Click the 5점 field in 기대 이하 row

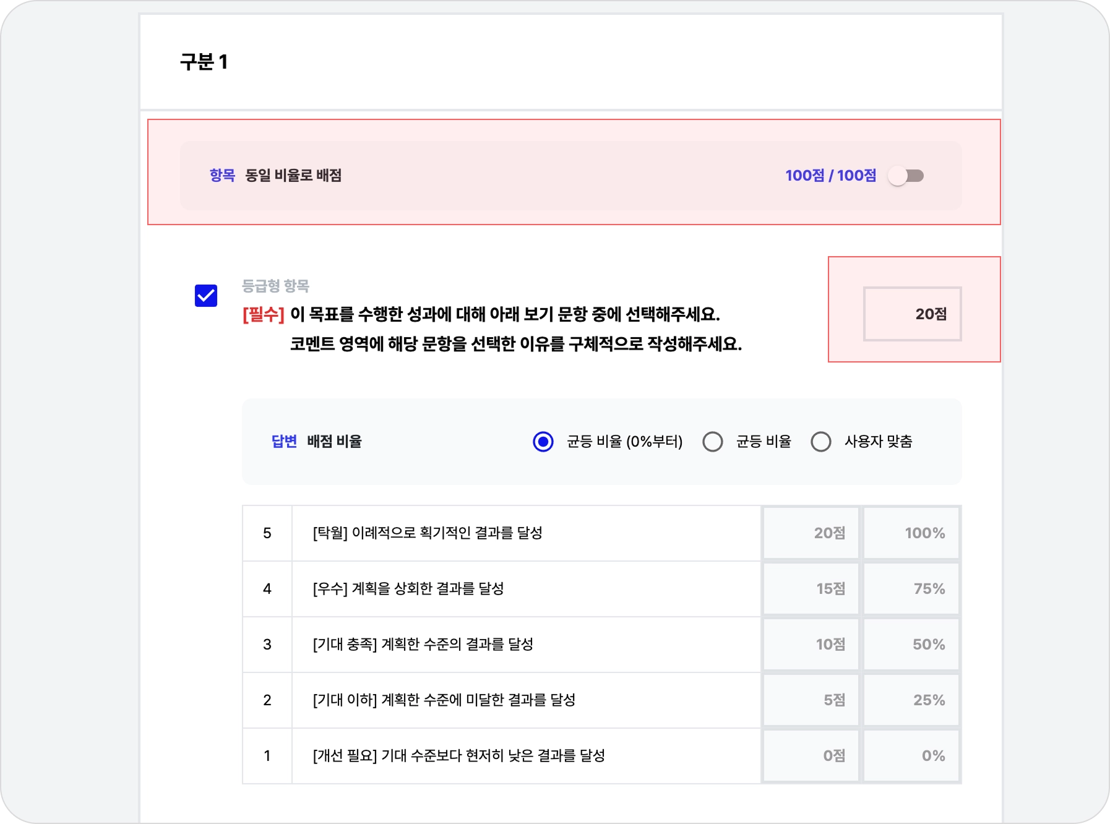pyautogui.click(x=811, y=700)
